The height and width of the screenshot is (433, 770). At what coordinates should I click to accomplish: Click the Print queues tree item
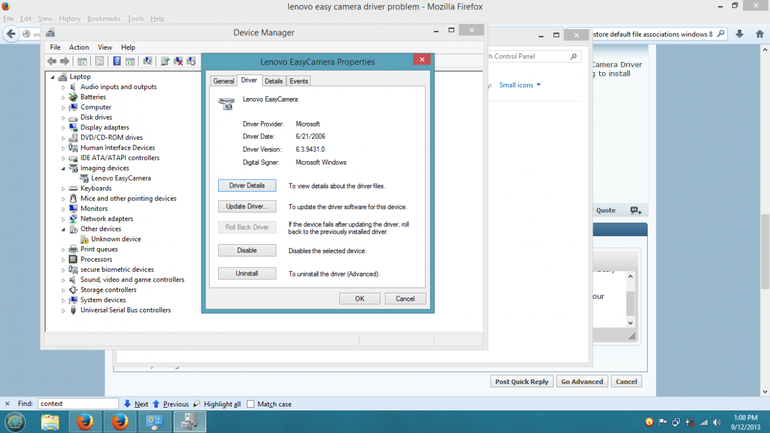(99, 249)
